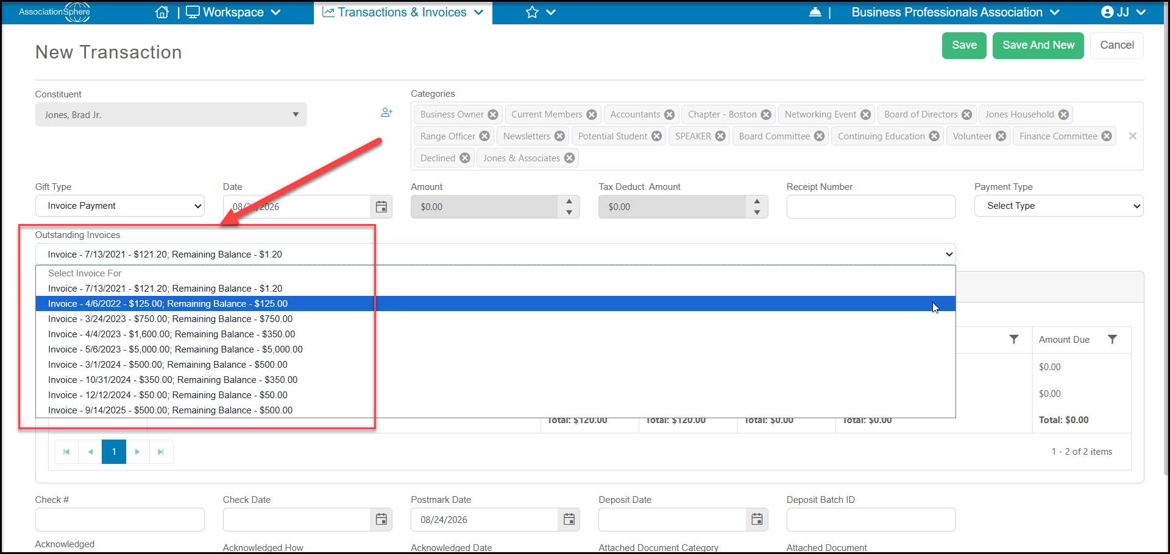The image size is (1170, 554).
Task: Remove the Volunteer category
Action: pyautogui.click(x=1001, y=136)
